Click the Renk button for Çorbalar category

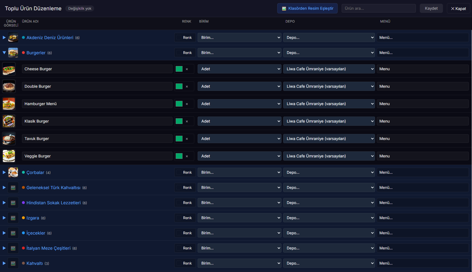[x=185, y=173]
